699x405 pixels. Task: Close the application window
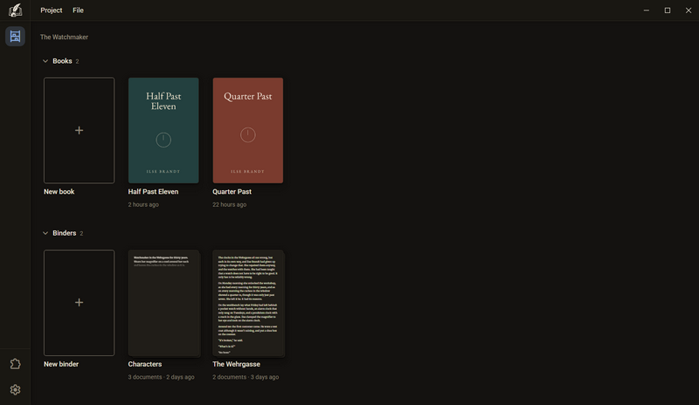click(x=689, y=10)
